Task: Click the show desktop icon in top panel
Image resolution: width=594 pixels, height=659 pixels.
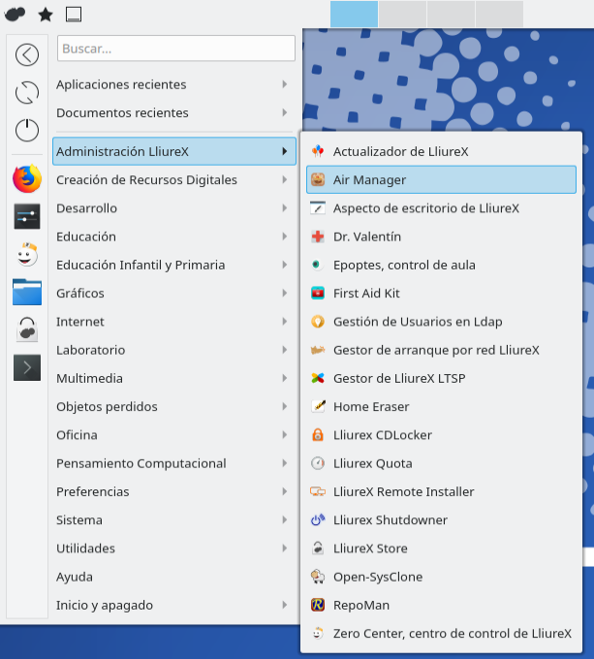Action: (74, 15)
